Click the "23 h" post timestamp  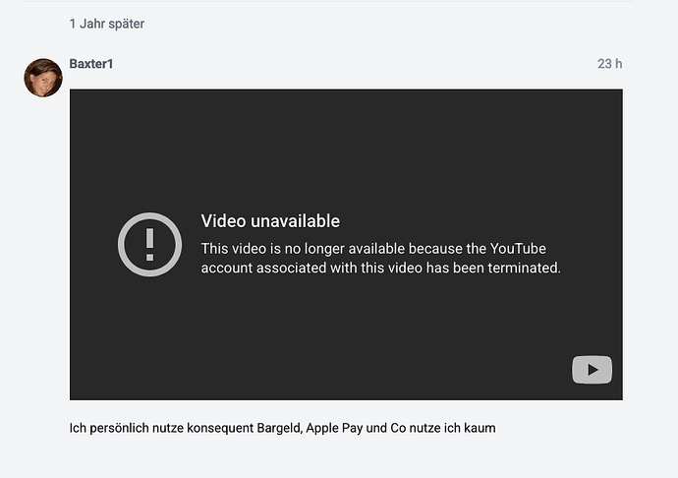[x=609, y=64]
